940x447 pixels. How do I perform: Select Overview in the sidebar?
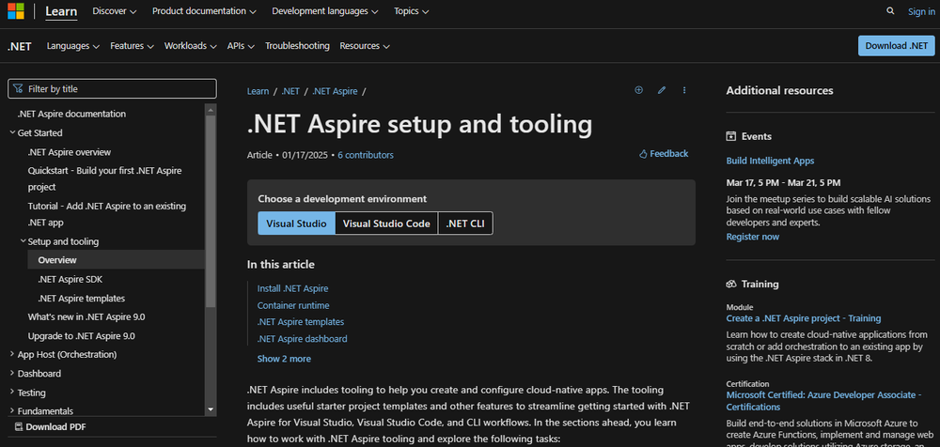116,260
